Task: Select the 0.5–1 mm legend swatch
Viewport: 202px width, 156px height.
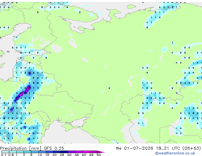Action: tap(13, 152)
